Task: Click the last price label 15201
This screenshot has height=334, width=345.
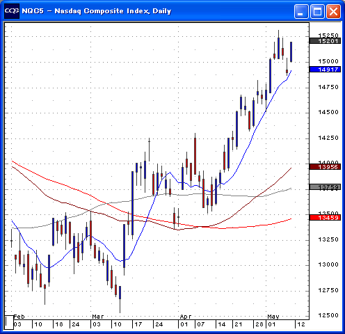Action: (x=325, y=41)
